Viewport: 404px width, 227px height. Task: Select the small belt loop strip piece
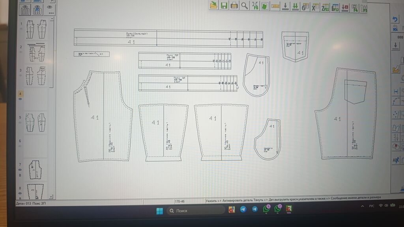[92, 54]
